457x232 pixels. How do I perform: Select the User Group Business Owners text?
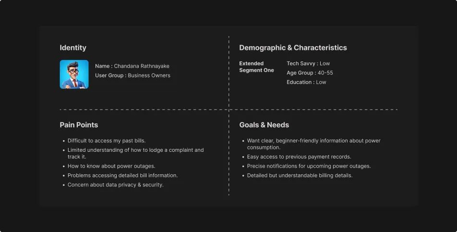click(132, 75)
